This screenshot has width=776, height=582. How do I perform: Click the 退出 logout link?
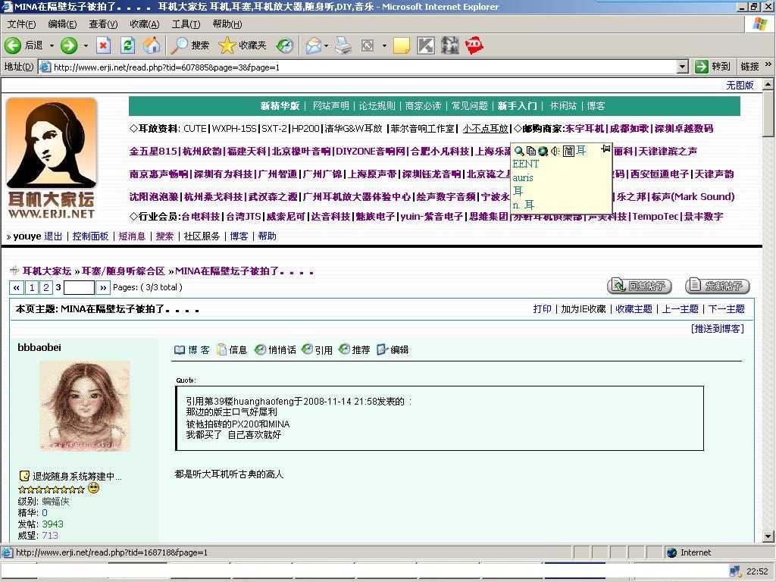click(54, 236)
